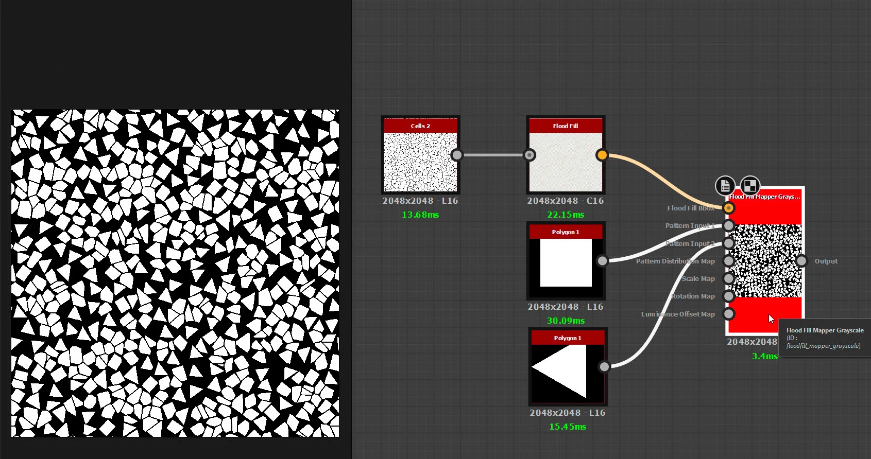This screenshot has width=871, height=459.
Task: Select the Cells 2 node thumbnail
Action: click(x=420, y=162)
